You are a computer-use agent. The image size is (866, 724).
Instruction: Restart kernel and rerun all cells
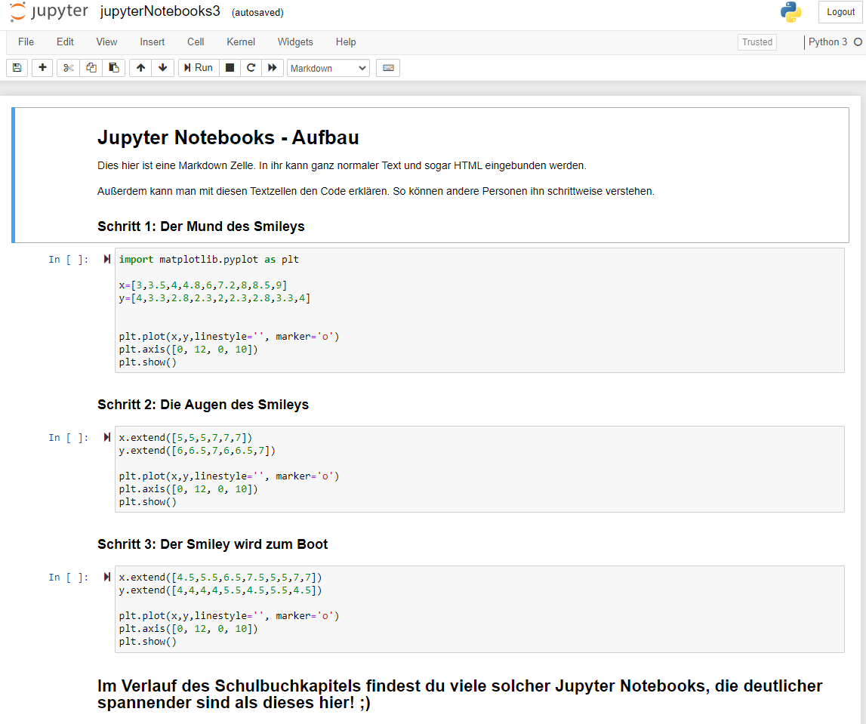(x=273, y=68)
